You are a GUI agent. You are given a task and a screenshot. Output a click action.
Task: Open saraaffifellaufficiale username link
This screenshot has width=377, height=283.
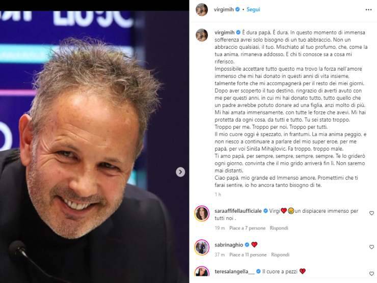point(238,211)
